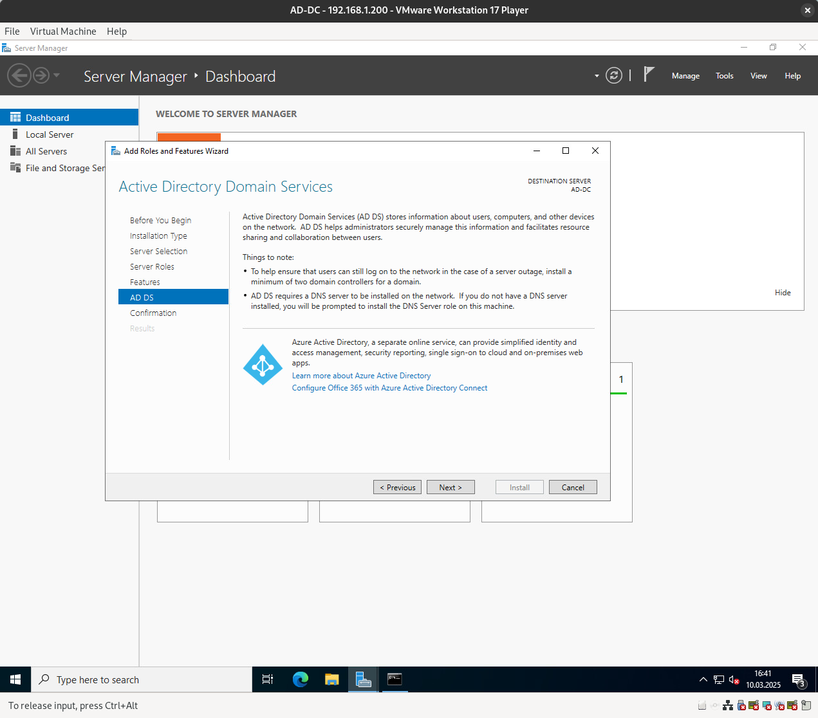Open Microsoft Edge from the taskbar
This screenshot has height=718, width=818.
coord(300,679)
